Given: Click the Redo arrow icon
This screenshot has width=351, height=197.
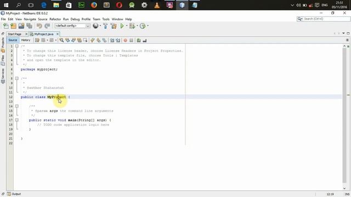Looking at the screenshot, I should pos(47,26).
